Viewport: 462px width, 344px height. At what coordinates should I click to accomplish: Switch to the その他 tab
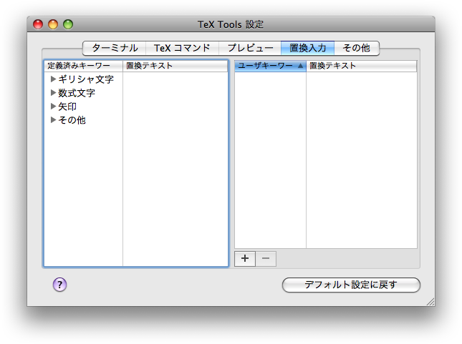(x=357, y=48)
